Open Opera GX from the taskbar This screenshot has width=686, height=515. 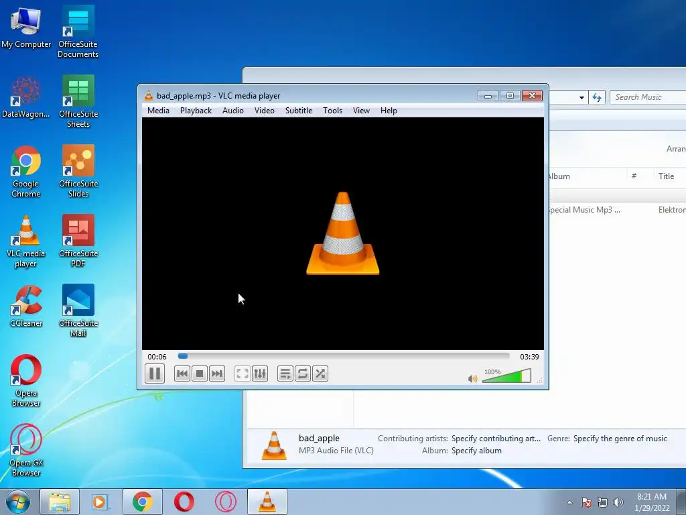pyautogui.click(x=225, y=502)
